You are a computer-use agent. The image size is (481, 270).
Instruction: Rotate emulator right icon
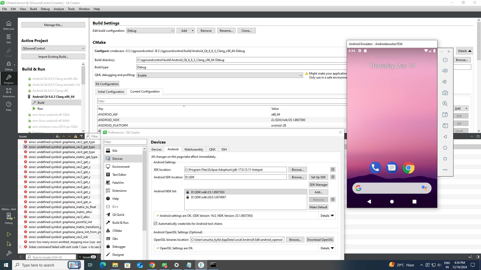coord(445,126)
